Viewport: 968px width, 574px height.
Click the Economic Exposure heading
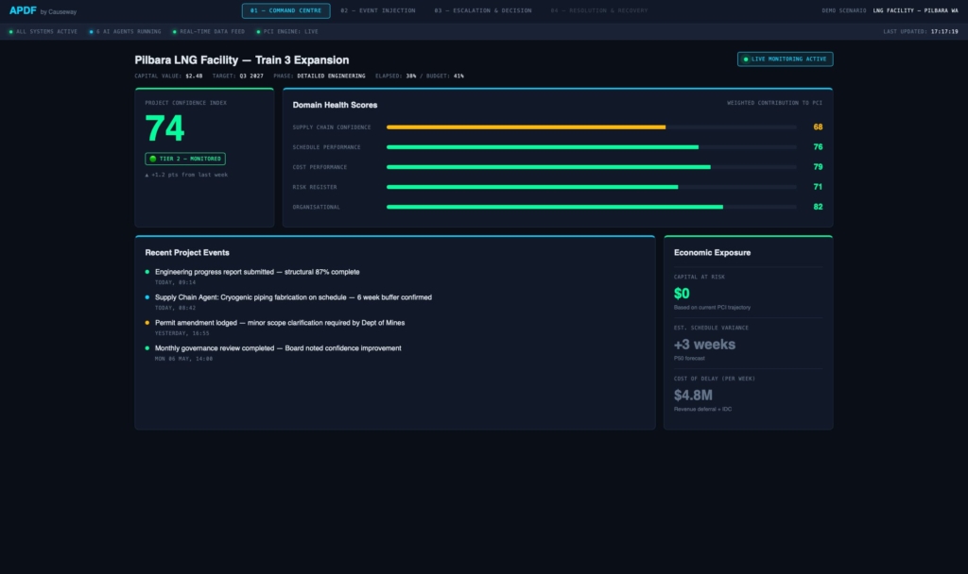(712, 253)
